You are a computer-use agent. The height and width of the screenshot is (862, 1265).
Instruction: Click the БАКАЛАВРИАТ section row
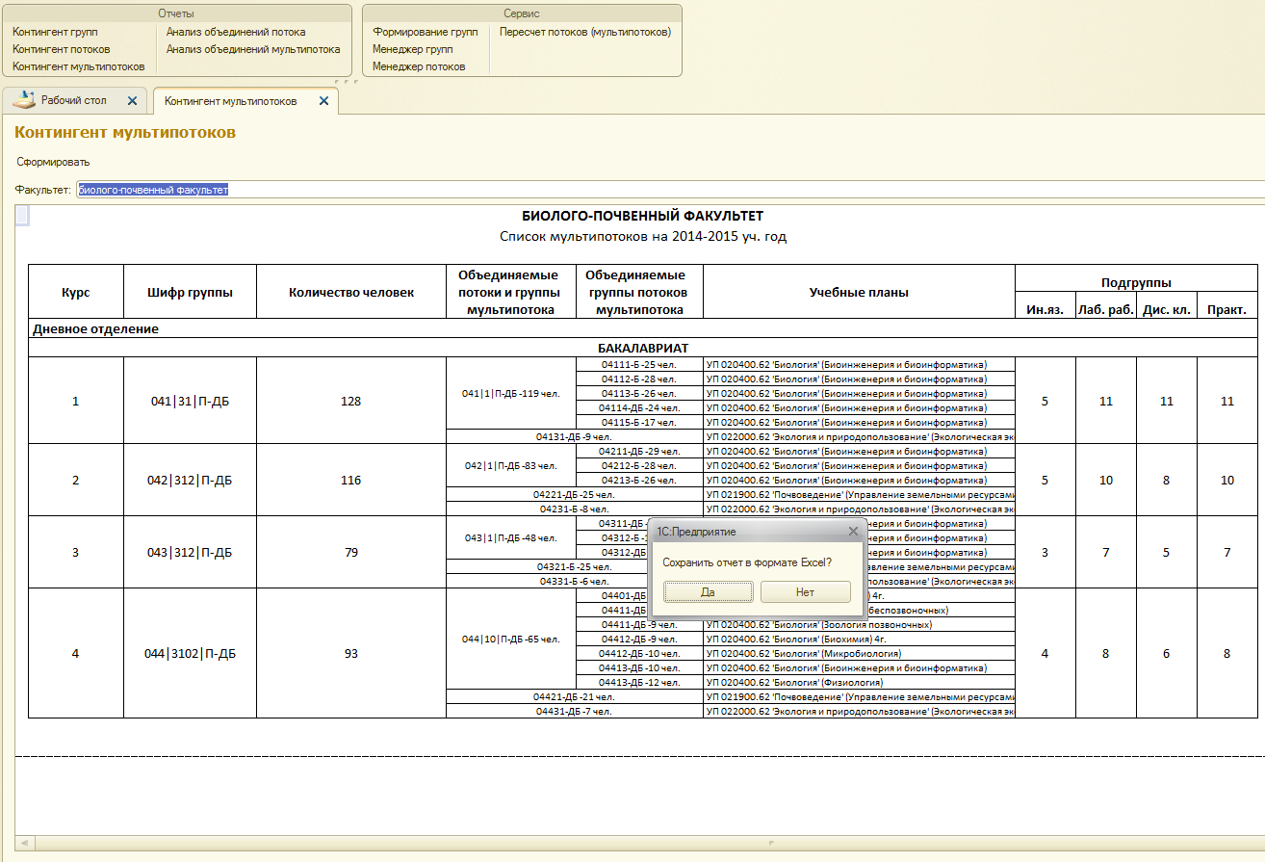point(643,348)
